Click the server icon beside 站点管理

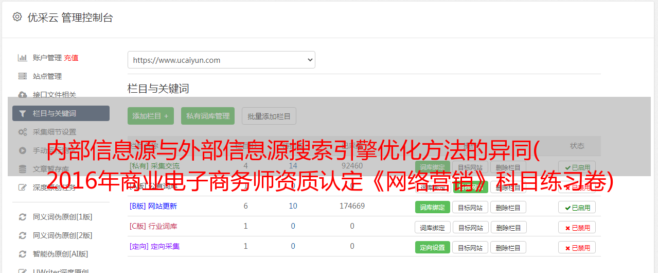[x=23, y=76]
